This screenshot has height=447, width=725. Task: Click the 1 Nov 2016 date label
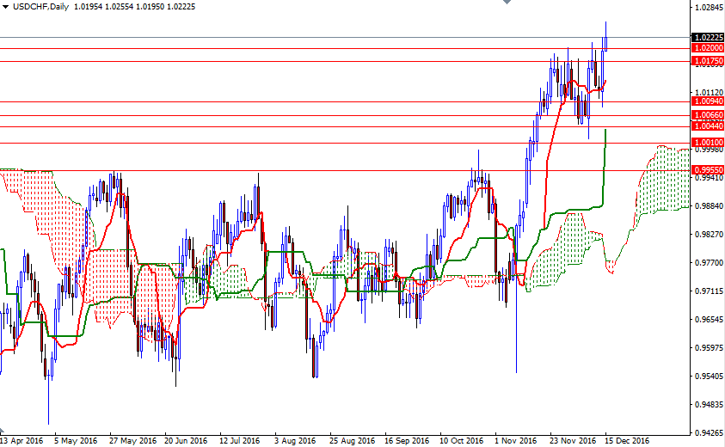tap(515, 440)
